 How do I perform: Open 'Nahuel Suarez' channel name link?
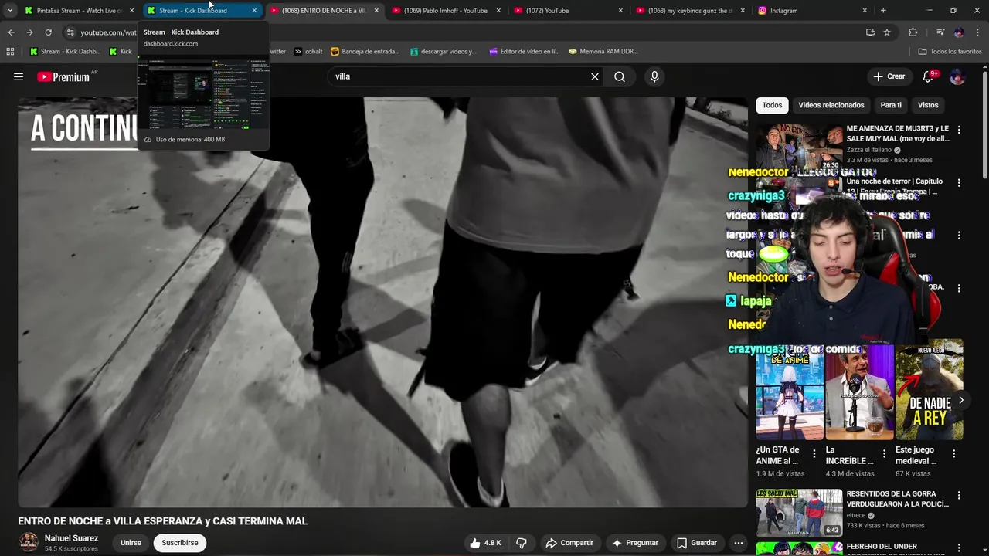pyautogui.click(x=71, y=538)
